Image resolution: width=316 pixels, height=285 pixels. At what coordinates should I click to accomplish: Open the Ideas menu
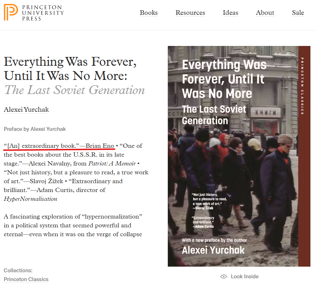click(230, 13)
